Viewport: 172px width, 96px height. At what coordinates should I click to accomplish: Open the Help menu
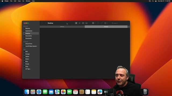pyautogui.click(x=33, y=1)
